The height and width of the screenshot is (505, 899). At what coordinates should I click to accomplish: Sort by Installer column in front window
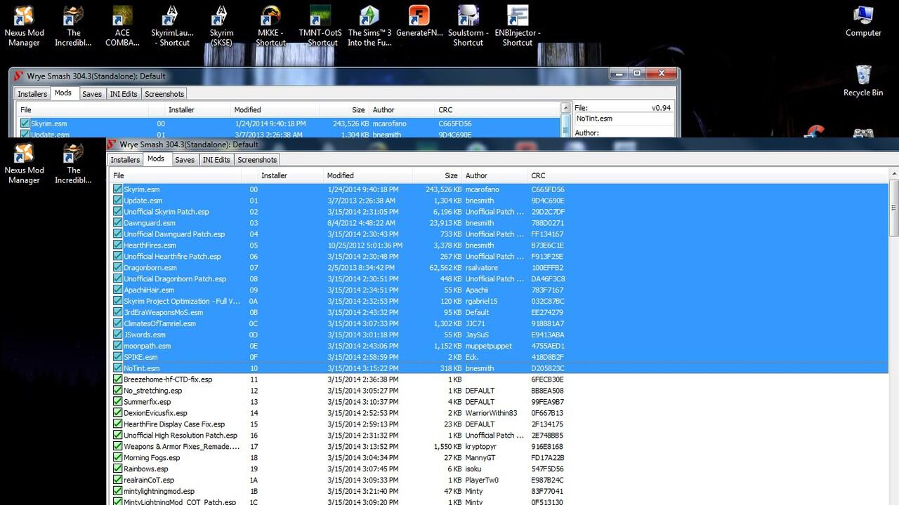[289, 175]
